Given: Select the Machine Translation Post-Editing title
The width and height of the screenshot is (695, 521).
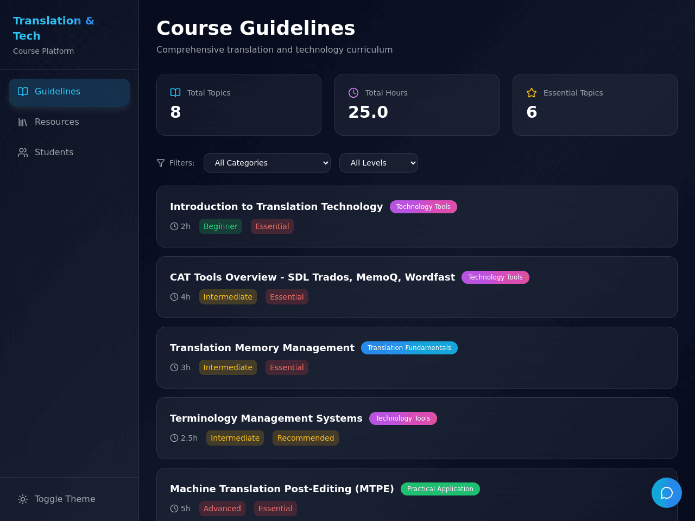Looking at the screenshot, I should tap(282, 489).
